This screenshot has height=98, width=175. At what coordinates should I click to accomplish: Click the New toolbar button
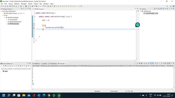[x=2, y=6]
